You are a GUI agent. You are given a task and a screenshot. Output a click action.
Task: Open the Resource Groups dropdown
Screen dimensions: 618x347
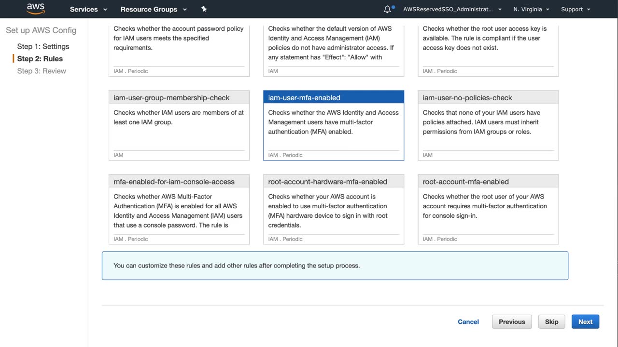click(153, 9)
